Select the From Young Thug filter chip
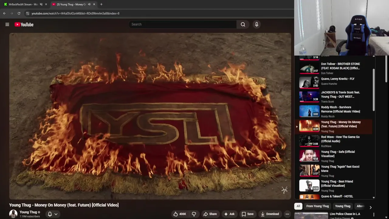The image size is (389, 219). click(318, 206)
